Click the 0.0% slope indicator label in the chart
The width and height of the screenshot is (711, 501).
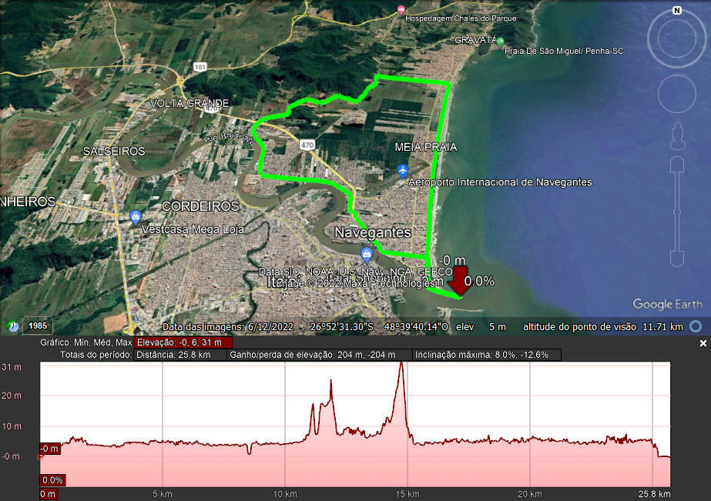52,479
